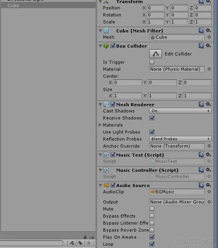Open AudioClip object picker circle

(209, 192)
